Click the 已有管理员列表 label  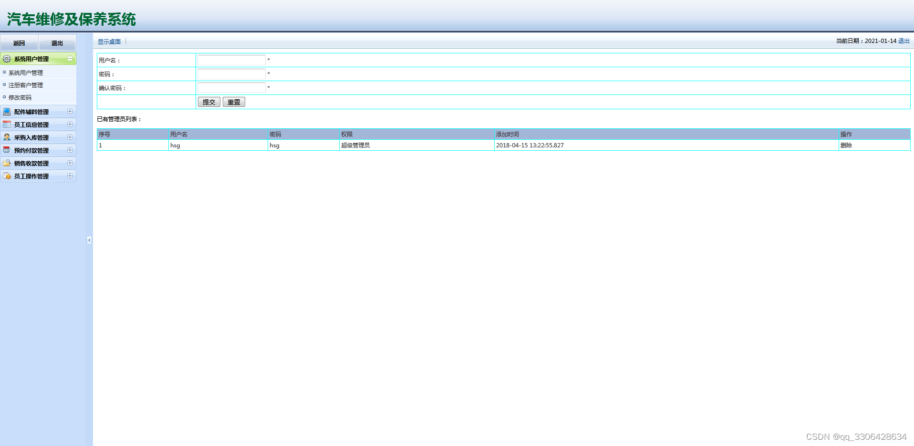pos(119,119)
